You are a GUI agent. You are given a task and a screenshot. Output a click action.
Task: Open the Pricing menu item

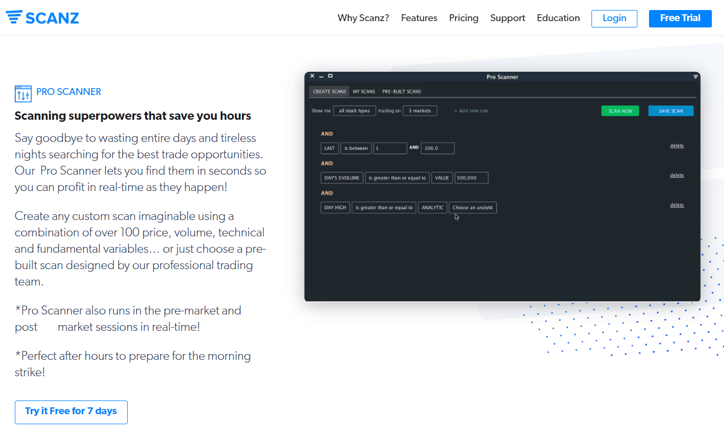[x=464, y=18]
